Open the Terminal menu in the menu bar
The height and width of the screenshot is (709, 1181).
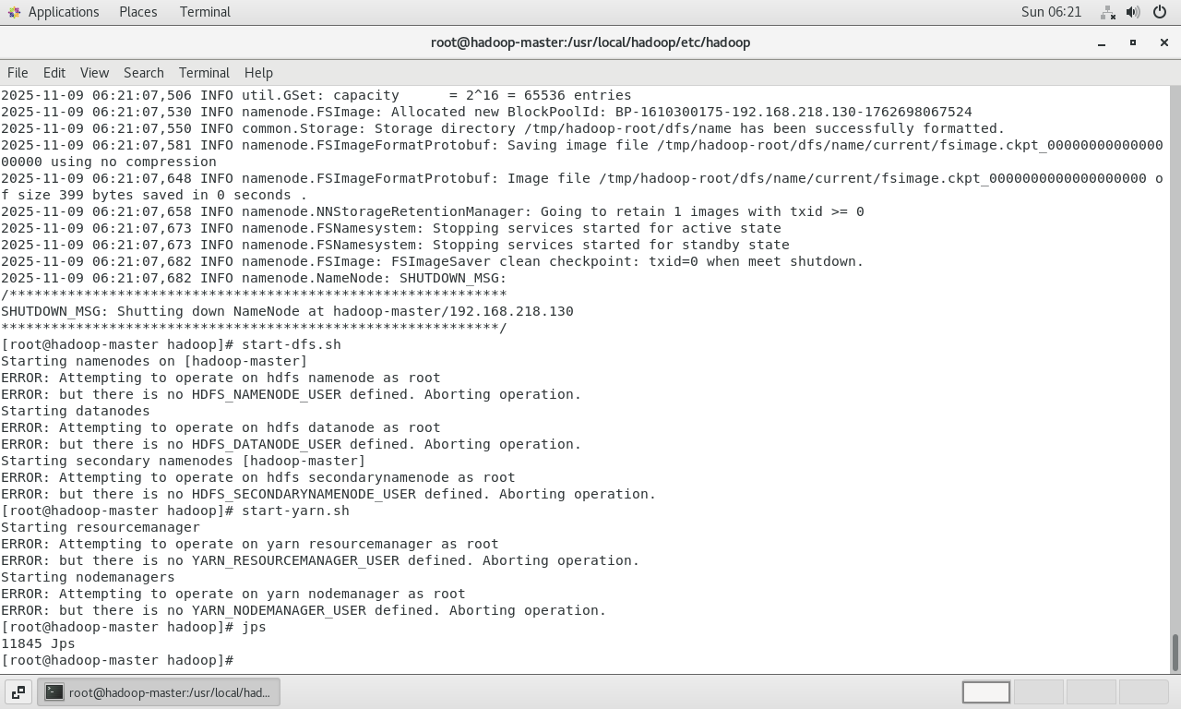click(x=204, y=73)
